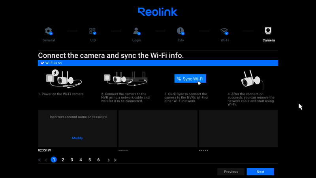The height and width of the screenshot is (178, 316).
Task: Click the second empty camera preview tile
Action: click(158, 129)
